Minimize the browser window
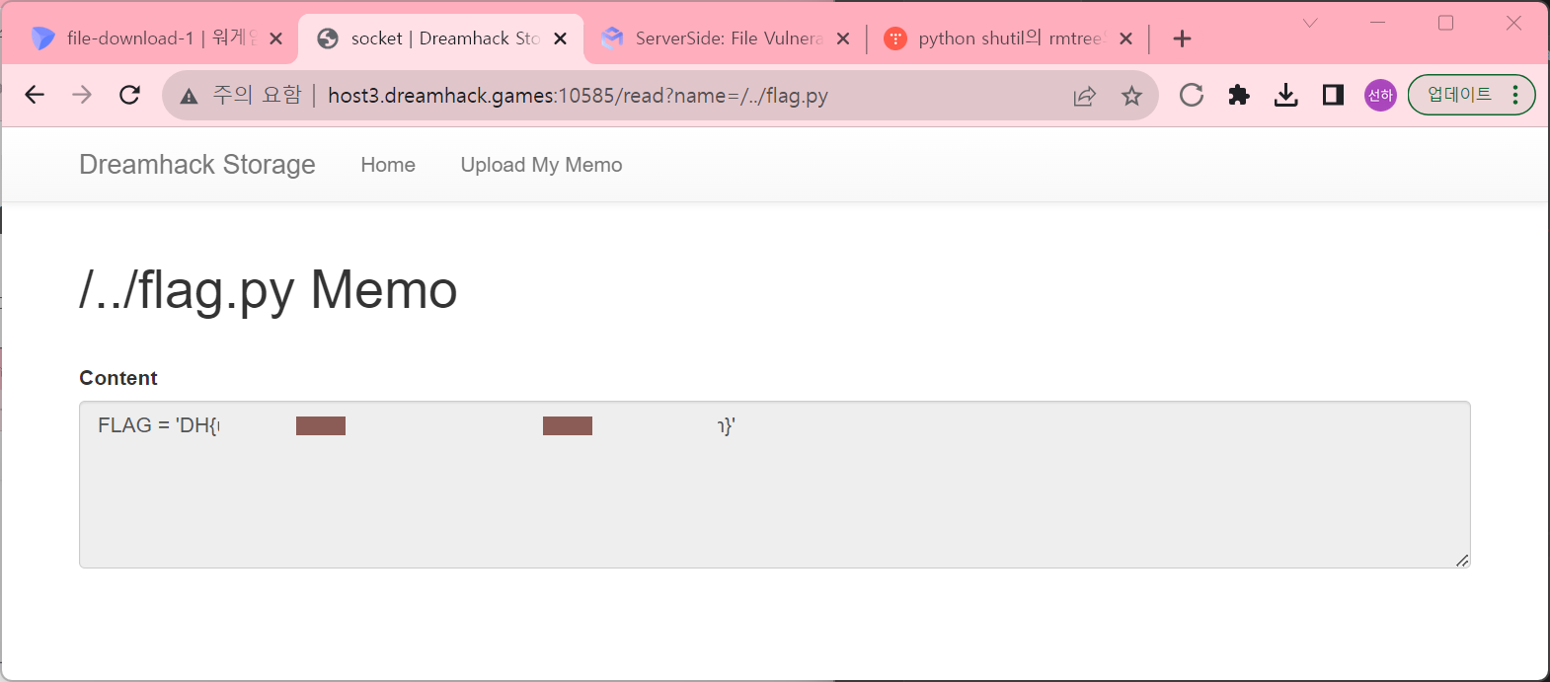Image resolution: width=1550 pixels, height=682 pixels. (x=1378, y=23)
